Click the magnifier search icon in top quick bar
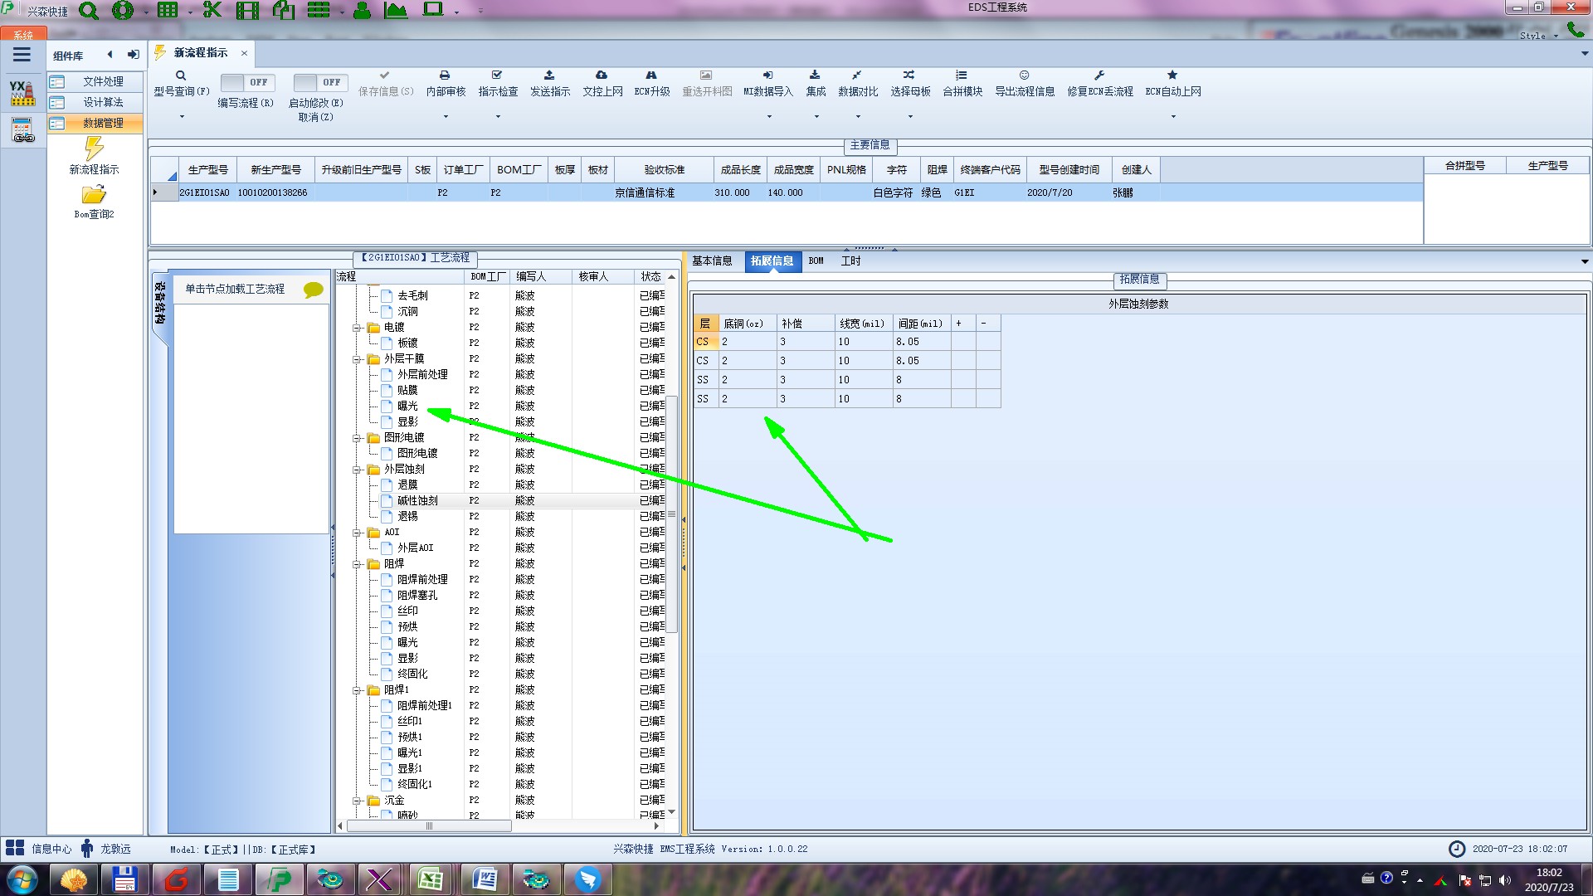 tap(88, 11)
